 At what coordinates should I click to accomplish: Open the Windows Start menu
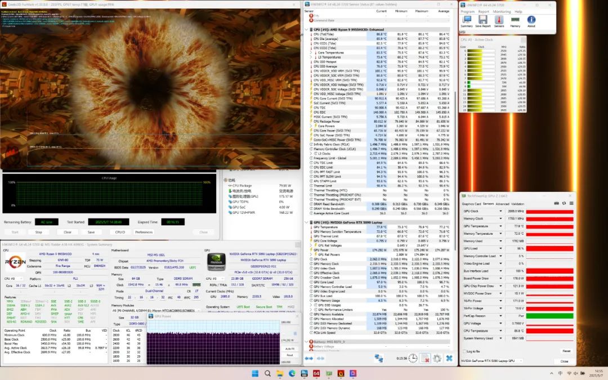tap(255, 373)
